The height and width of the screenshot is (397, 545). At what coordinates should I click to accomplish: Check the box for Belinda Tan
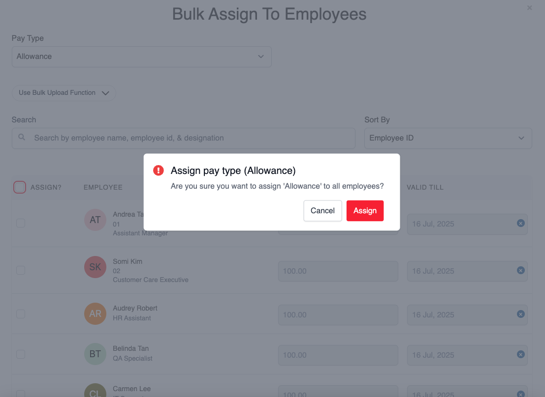21,354
